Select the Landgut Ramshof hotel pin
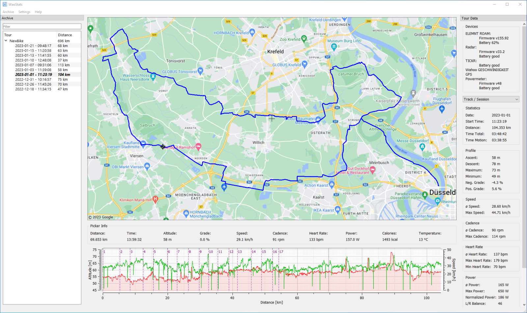The height and width of the screenshot is (313, 527). [198, 146]
